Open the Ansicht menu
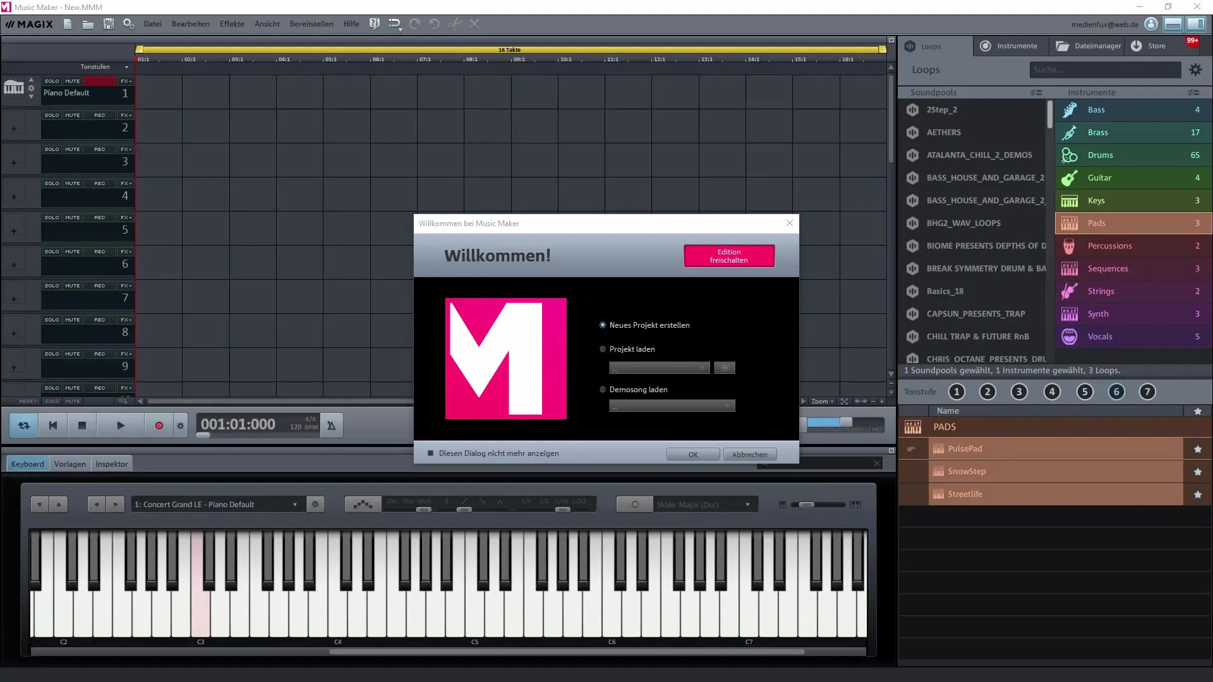The image size is (1213, 682). click(267, 24)
